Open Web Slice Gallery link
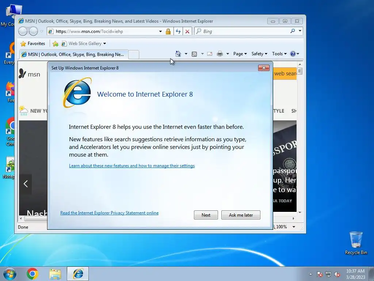Image resolution: width=374 pixels, height=281 pixels. click(x=81, y=44)
